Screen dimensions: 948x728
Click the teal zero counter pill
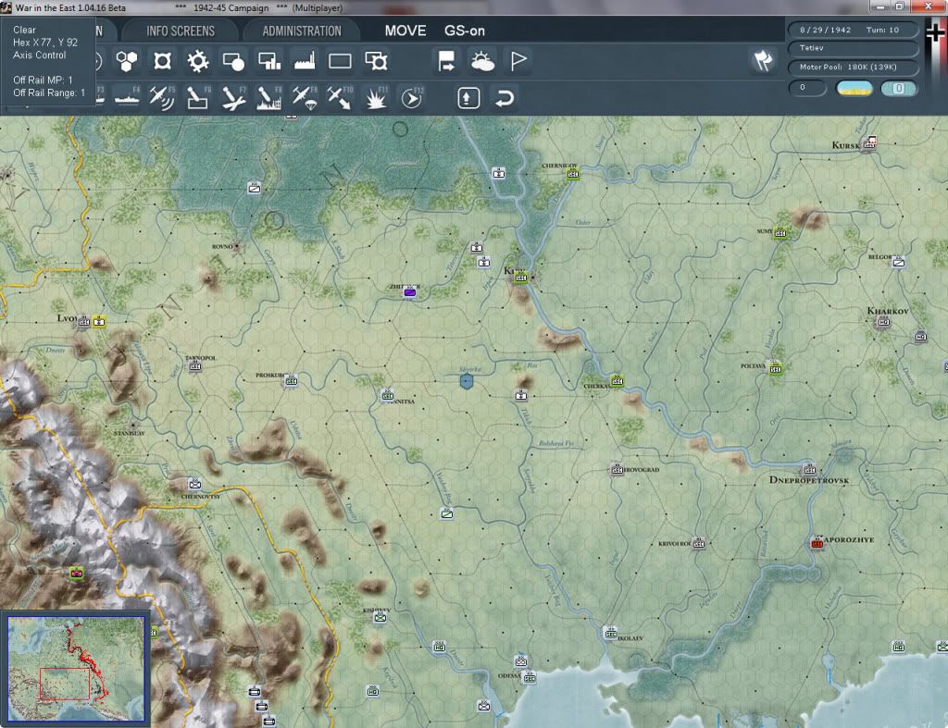(899, 88)
